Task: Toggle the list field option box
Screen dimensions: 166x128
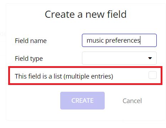Action: click(152, 75)
